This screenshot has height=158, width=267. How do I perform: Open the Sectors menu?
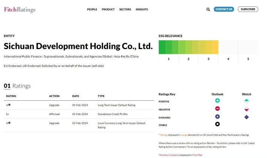coord(125,9)
